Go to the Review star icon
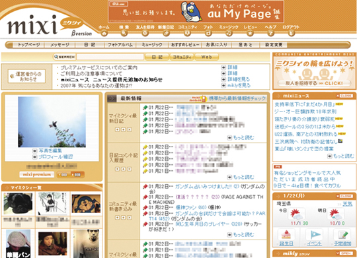Image resolution: width=357 pixels, height=258 pixels. (250, 33)
